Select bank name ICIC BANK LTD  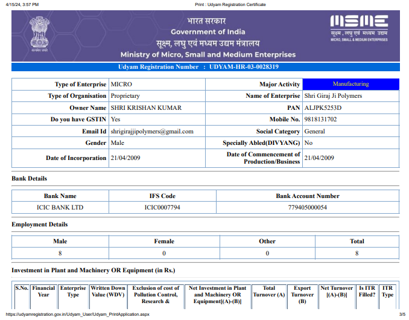60,208
